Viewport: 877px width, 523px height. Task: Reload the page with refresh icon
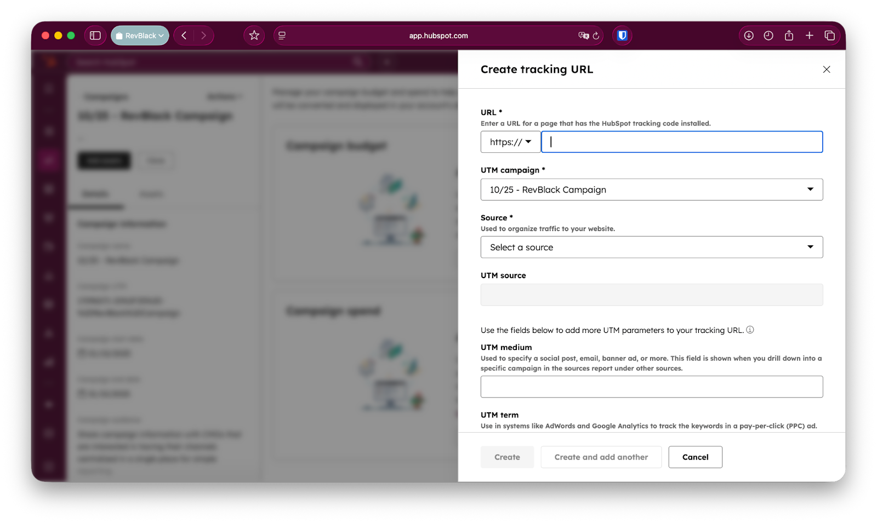click(x=596, y=36)
